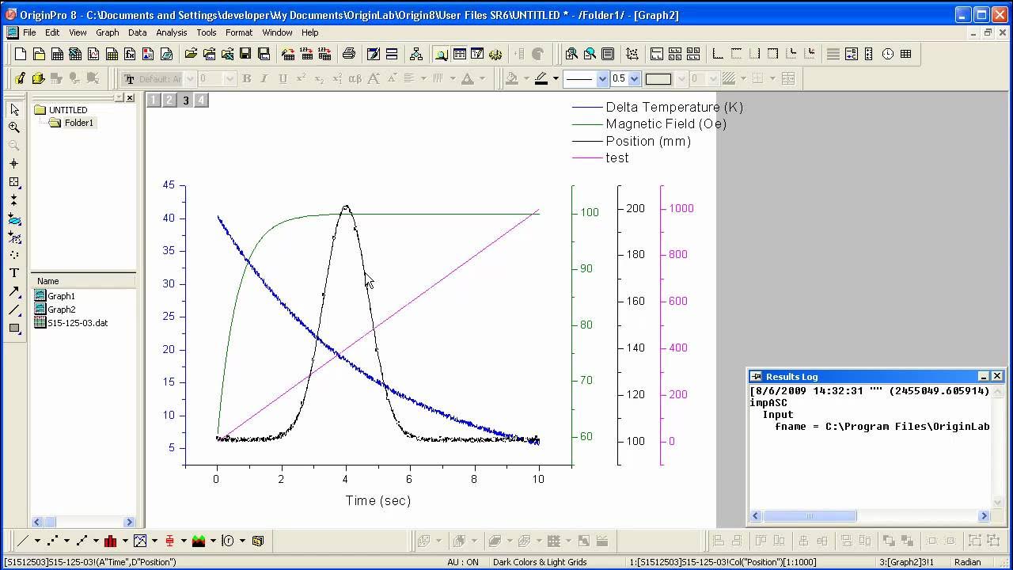The width and height of the screenshot is (1013, 570).
Task: Expand the scatter plot type dropdown arrow
Action: point(66,541)
